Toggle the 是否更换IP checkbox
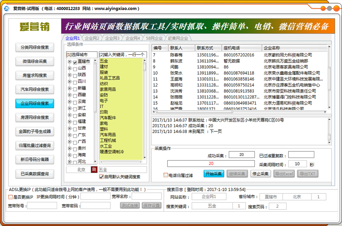This screenshot has width=342, height=226. click(10, 197)
